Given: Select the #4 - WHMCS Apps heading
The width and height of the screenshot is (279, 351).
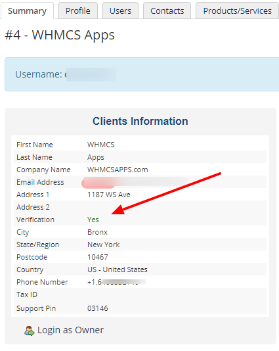Looking at the screenshot, I should [60, 35].
